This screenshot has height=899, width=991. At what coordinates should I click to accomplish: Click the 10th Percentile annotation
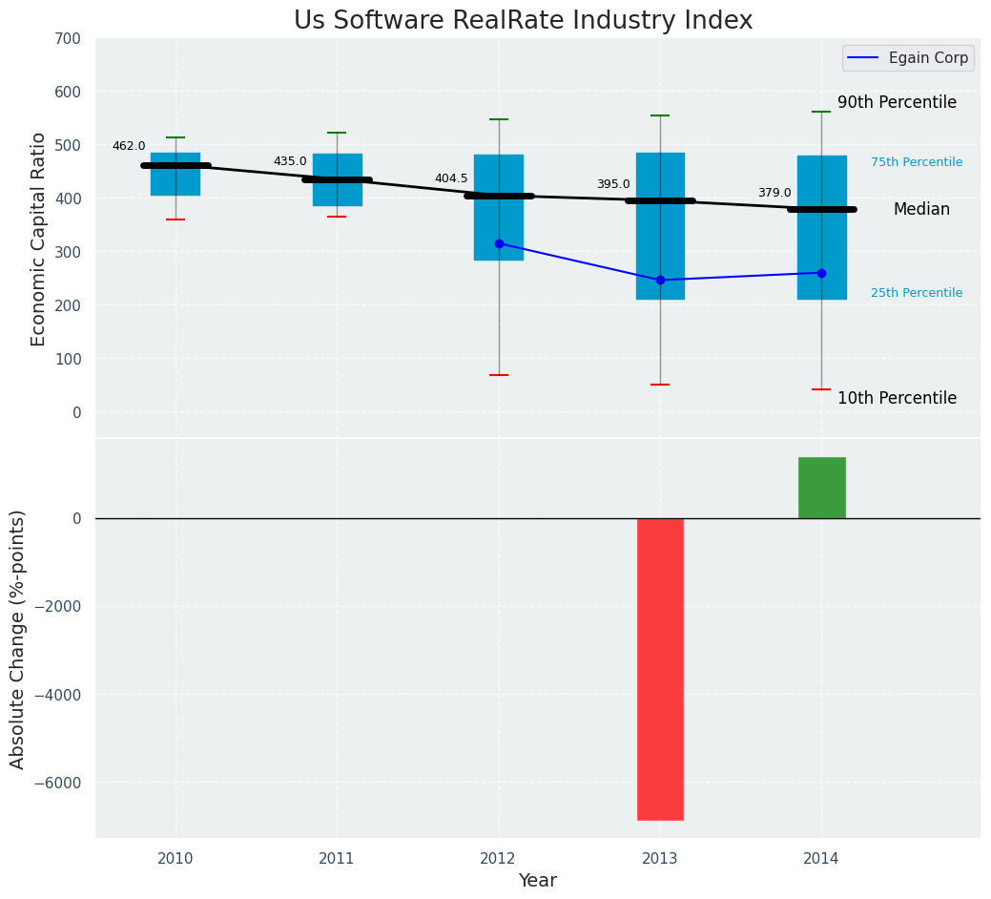[897, 398]
